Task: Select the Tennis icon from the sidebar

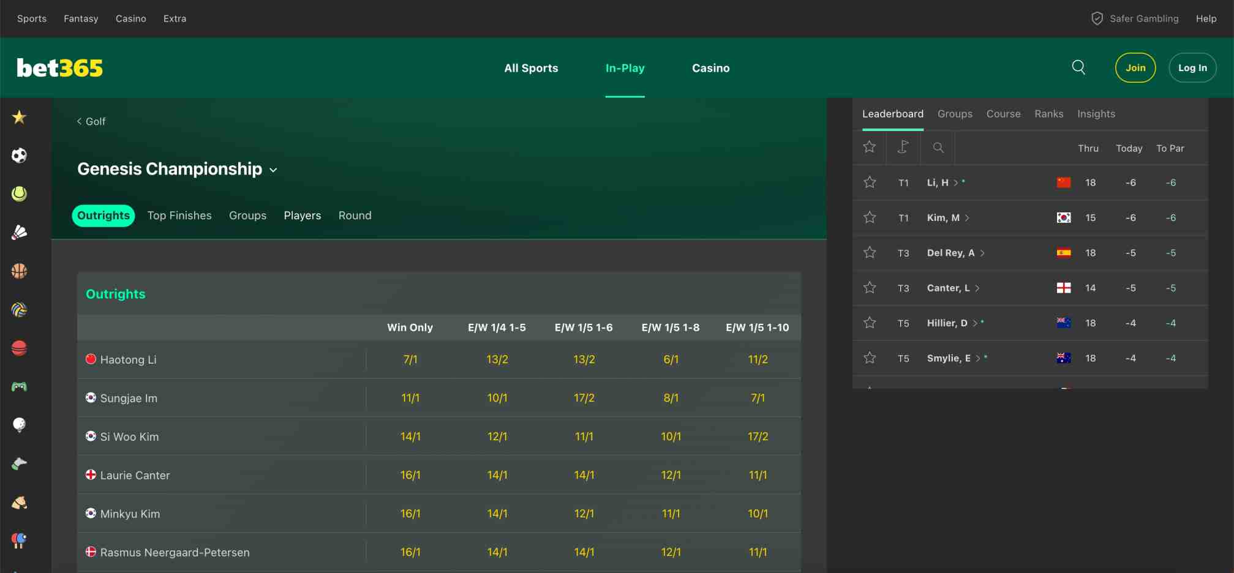Action: pyautogui.click(x=19, y=194)
